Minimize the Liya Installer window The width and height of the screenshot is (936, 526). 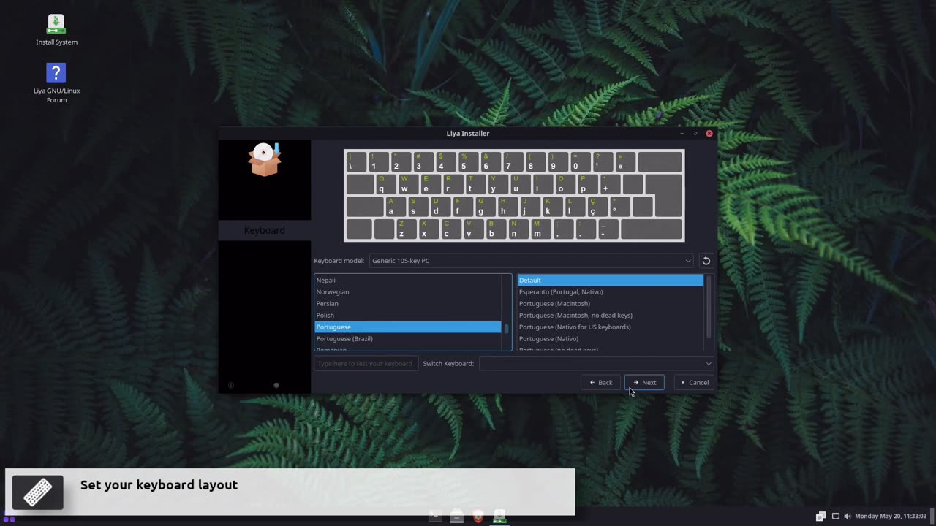682,134
